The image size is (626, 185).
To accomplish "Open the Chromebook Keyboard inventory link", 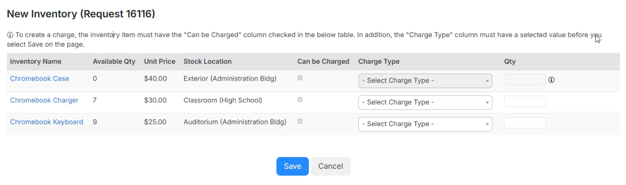I will 46,122.
